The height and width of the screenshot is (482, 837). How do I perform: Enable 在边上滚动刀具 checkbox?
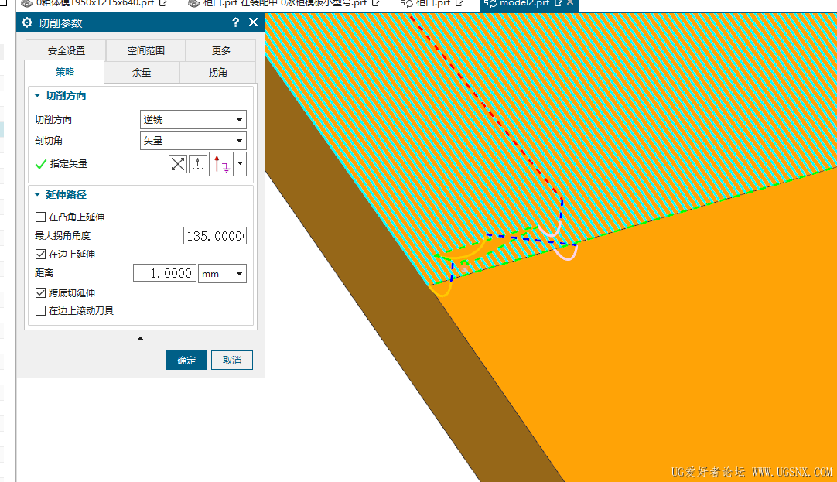(40, 311)
